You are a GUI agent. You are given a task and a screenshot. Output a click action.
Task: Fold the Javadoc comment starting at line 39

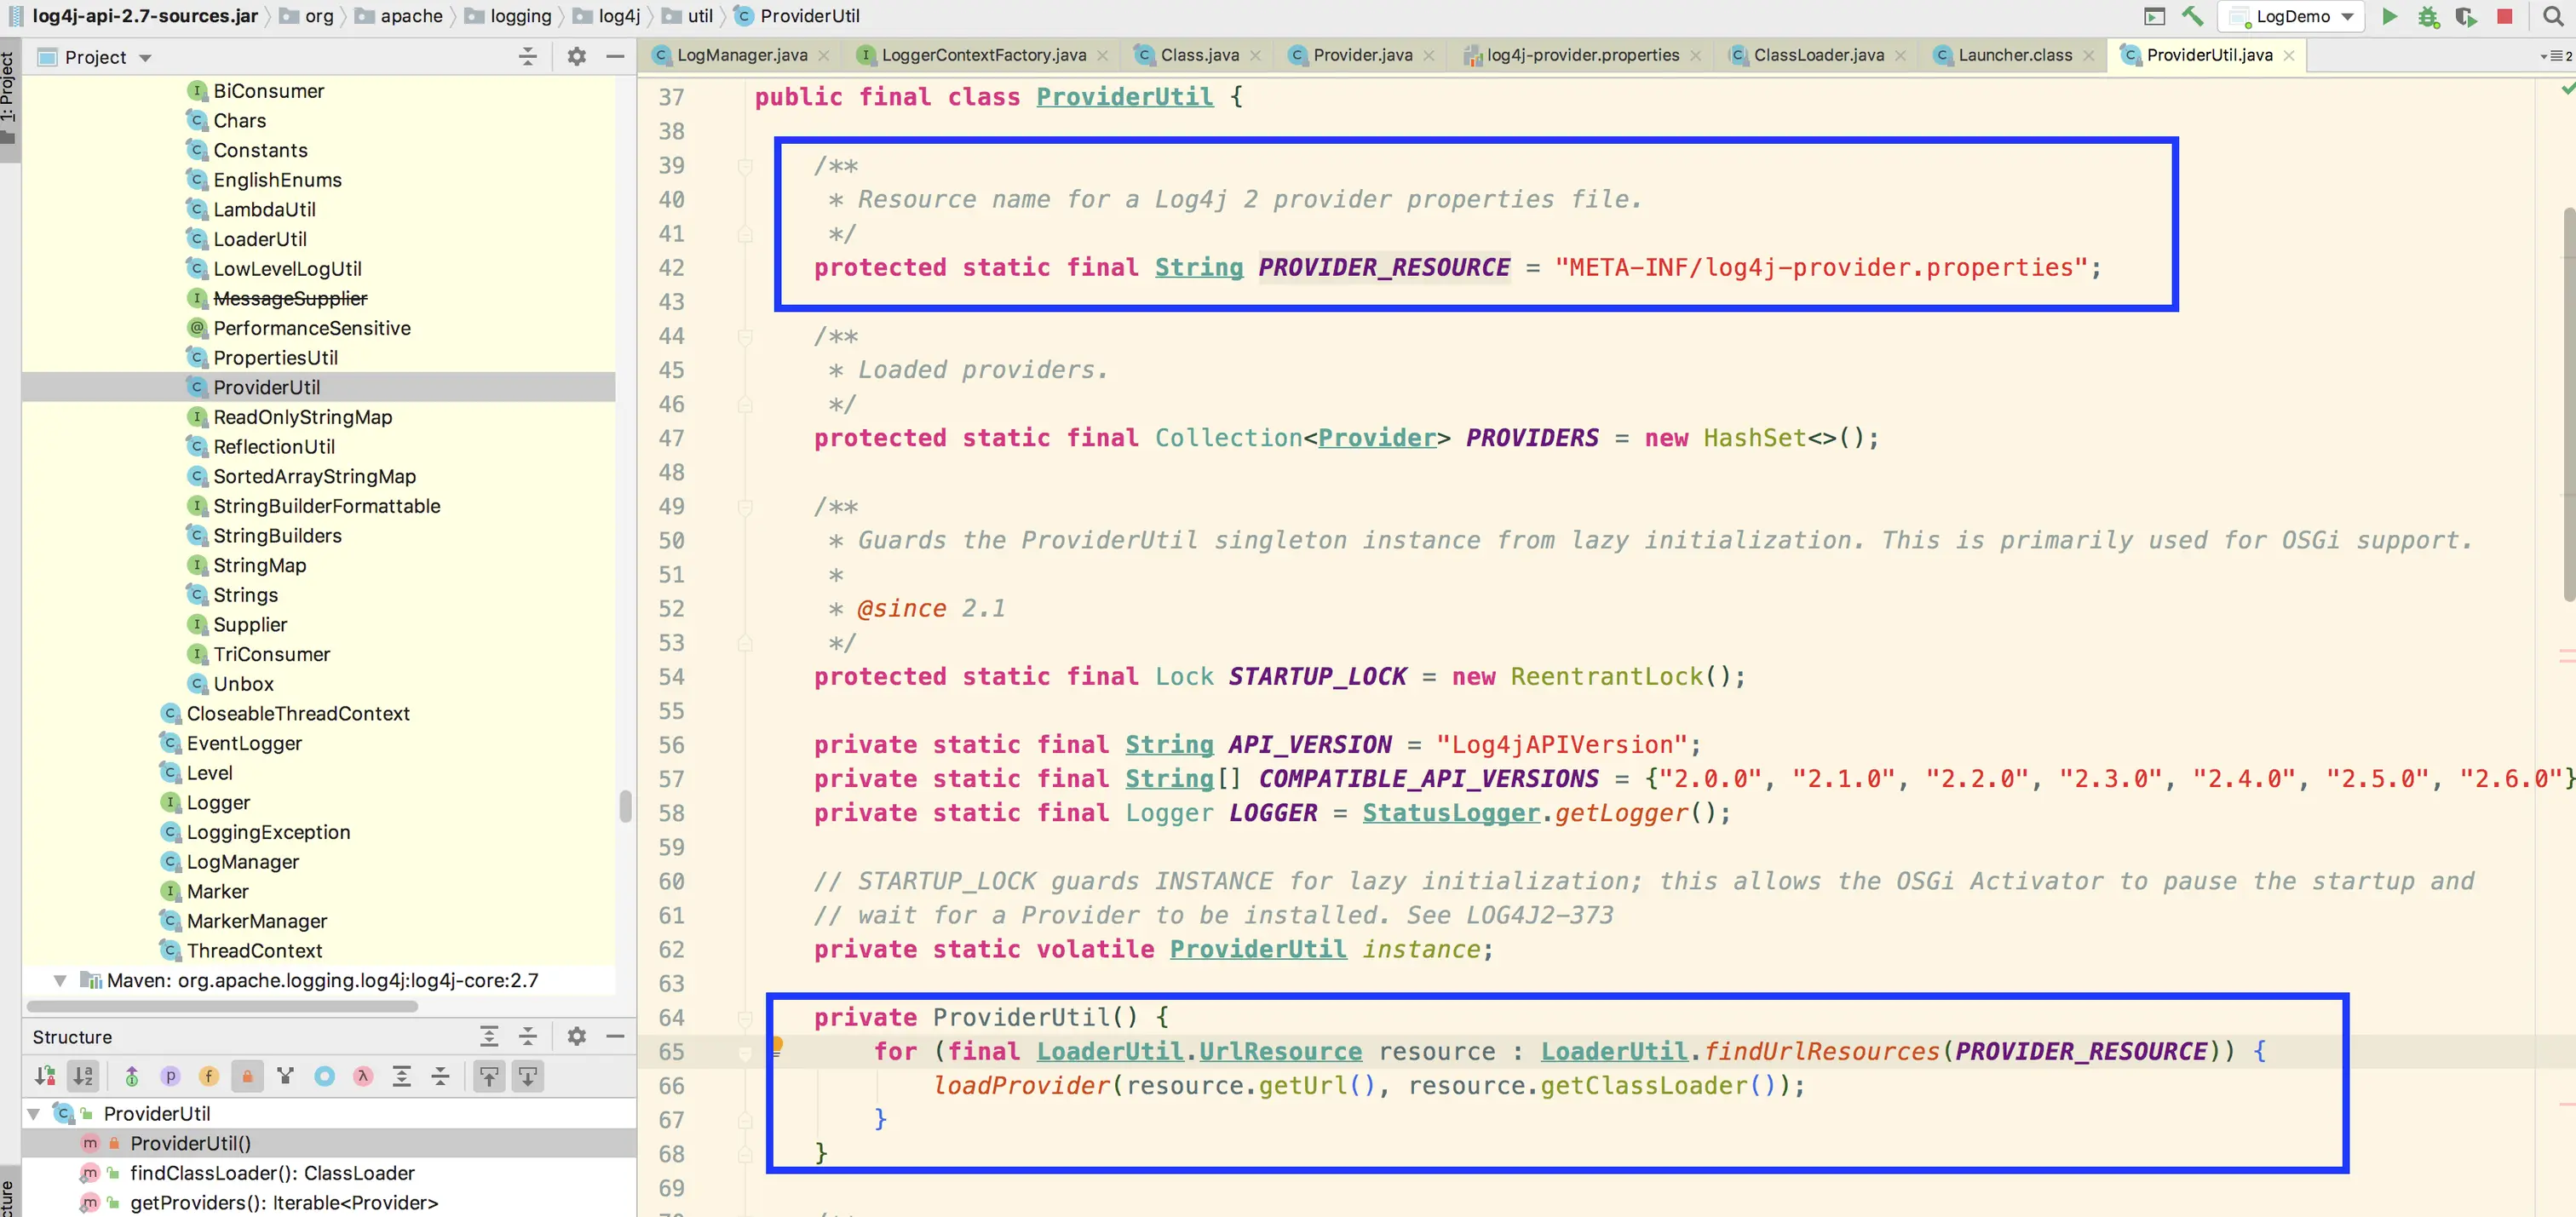745,166
